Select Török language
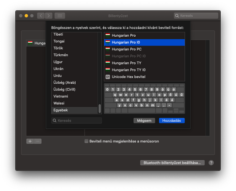 [75, 48]
